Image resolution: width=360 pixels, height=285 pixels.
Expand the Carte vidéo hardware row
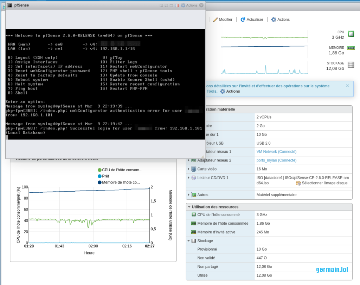[189, 169]
